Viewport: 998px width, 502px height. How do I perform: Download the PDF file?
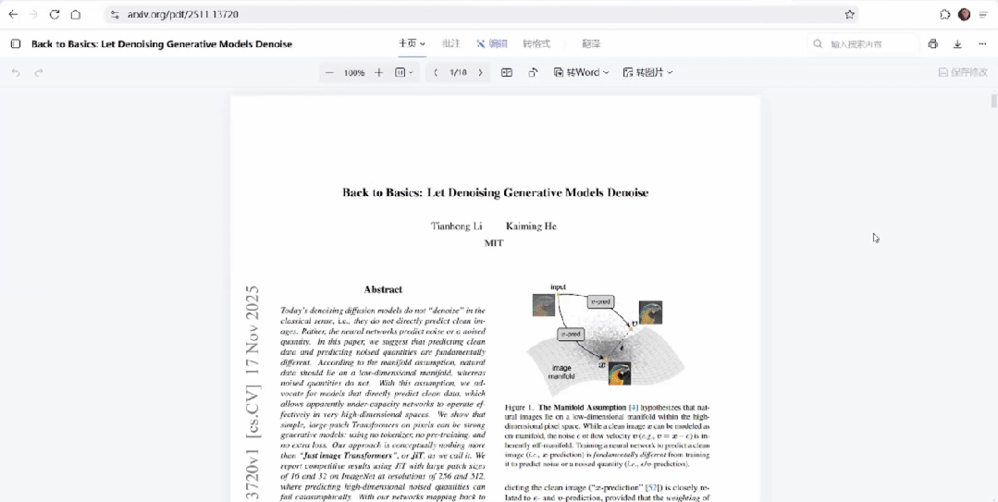tap(957, 43)
